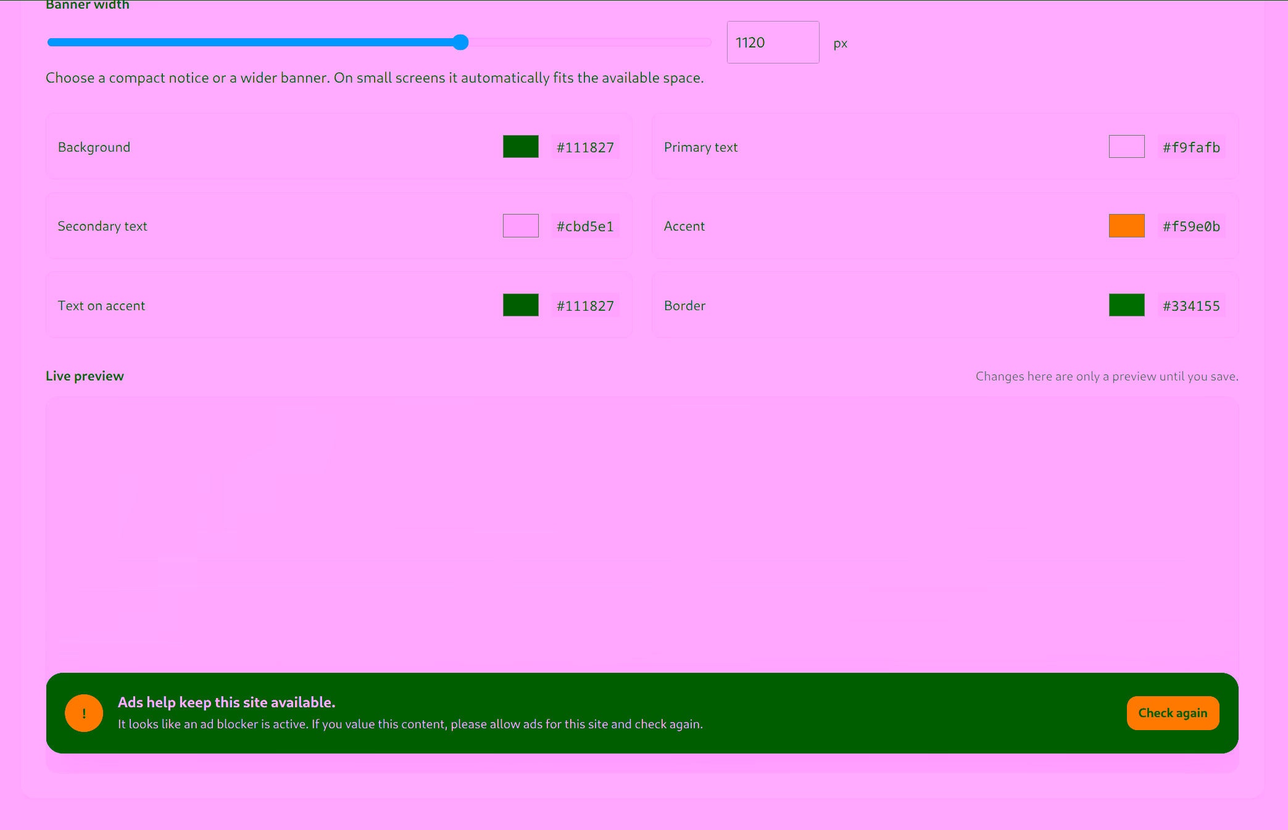Viewport: 1288px width, 830px height.
Task: Open the Primary text color swatch
Action: pos(1126,147)
